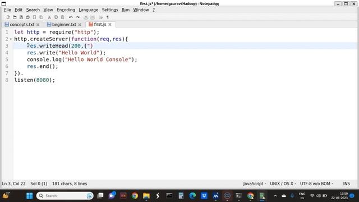Image resolution: width=359 pixels, height=202 pixels.
Task: Switch to the beginner.txt tab
Action: coord(64,25)
